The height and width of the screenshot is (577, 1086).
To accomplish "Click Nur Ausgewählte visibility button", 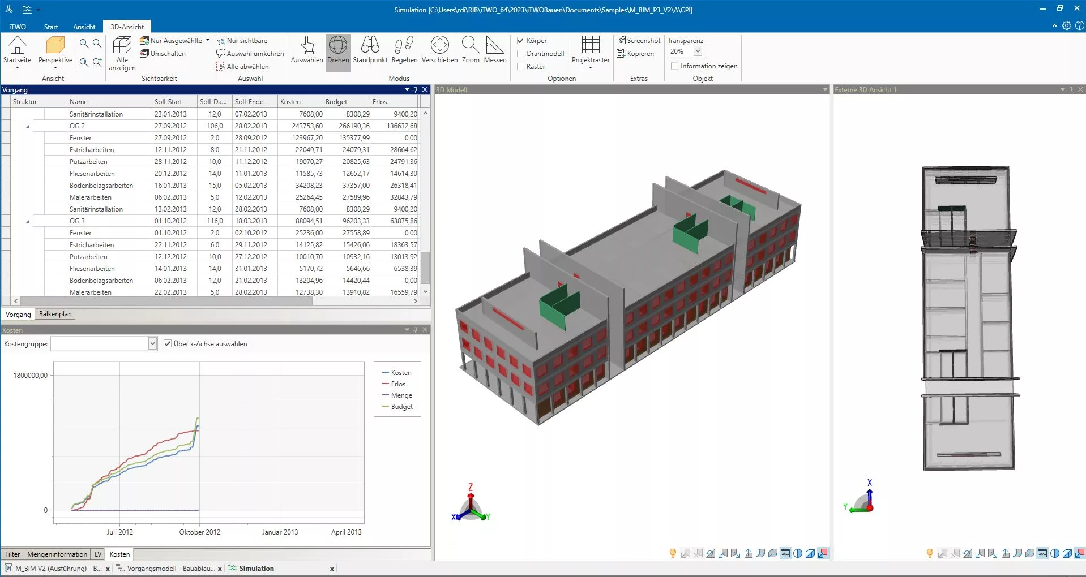I will 171,41.
